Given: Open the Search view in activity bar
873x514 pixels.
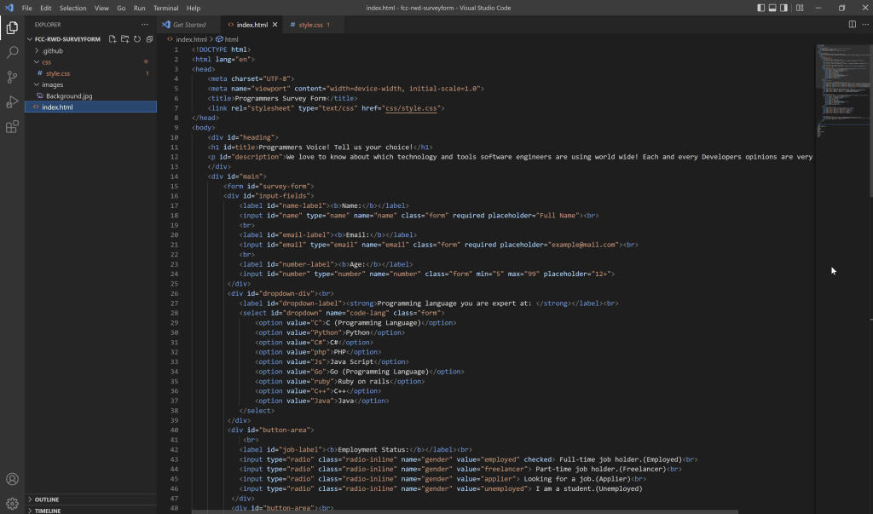Looking at the screenshot, I should (12, 52).
